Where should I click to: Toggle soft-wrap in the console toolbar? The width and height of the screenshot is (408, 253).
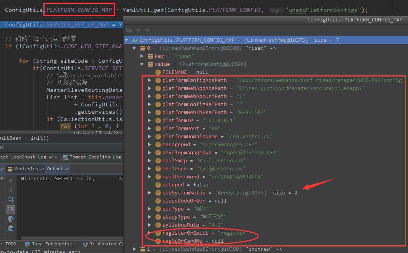point(11,200)
